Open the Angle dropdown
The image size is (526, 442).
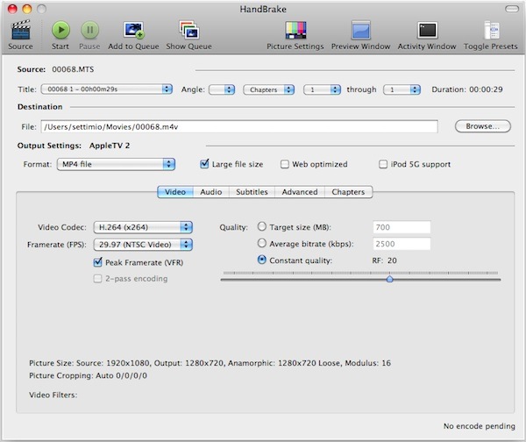(222, 89)
